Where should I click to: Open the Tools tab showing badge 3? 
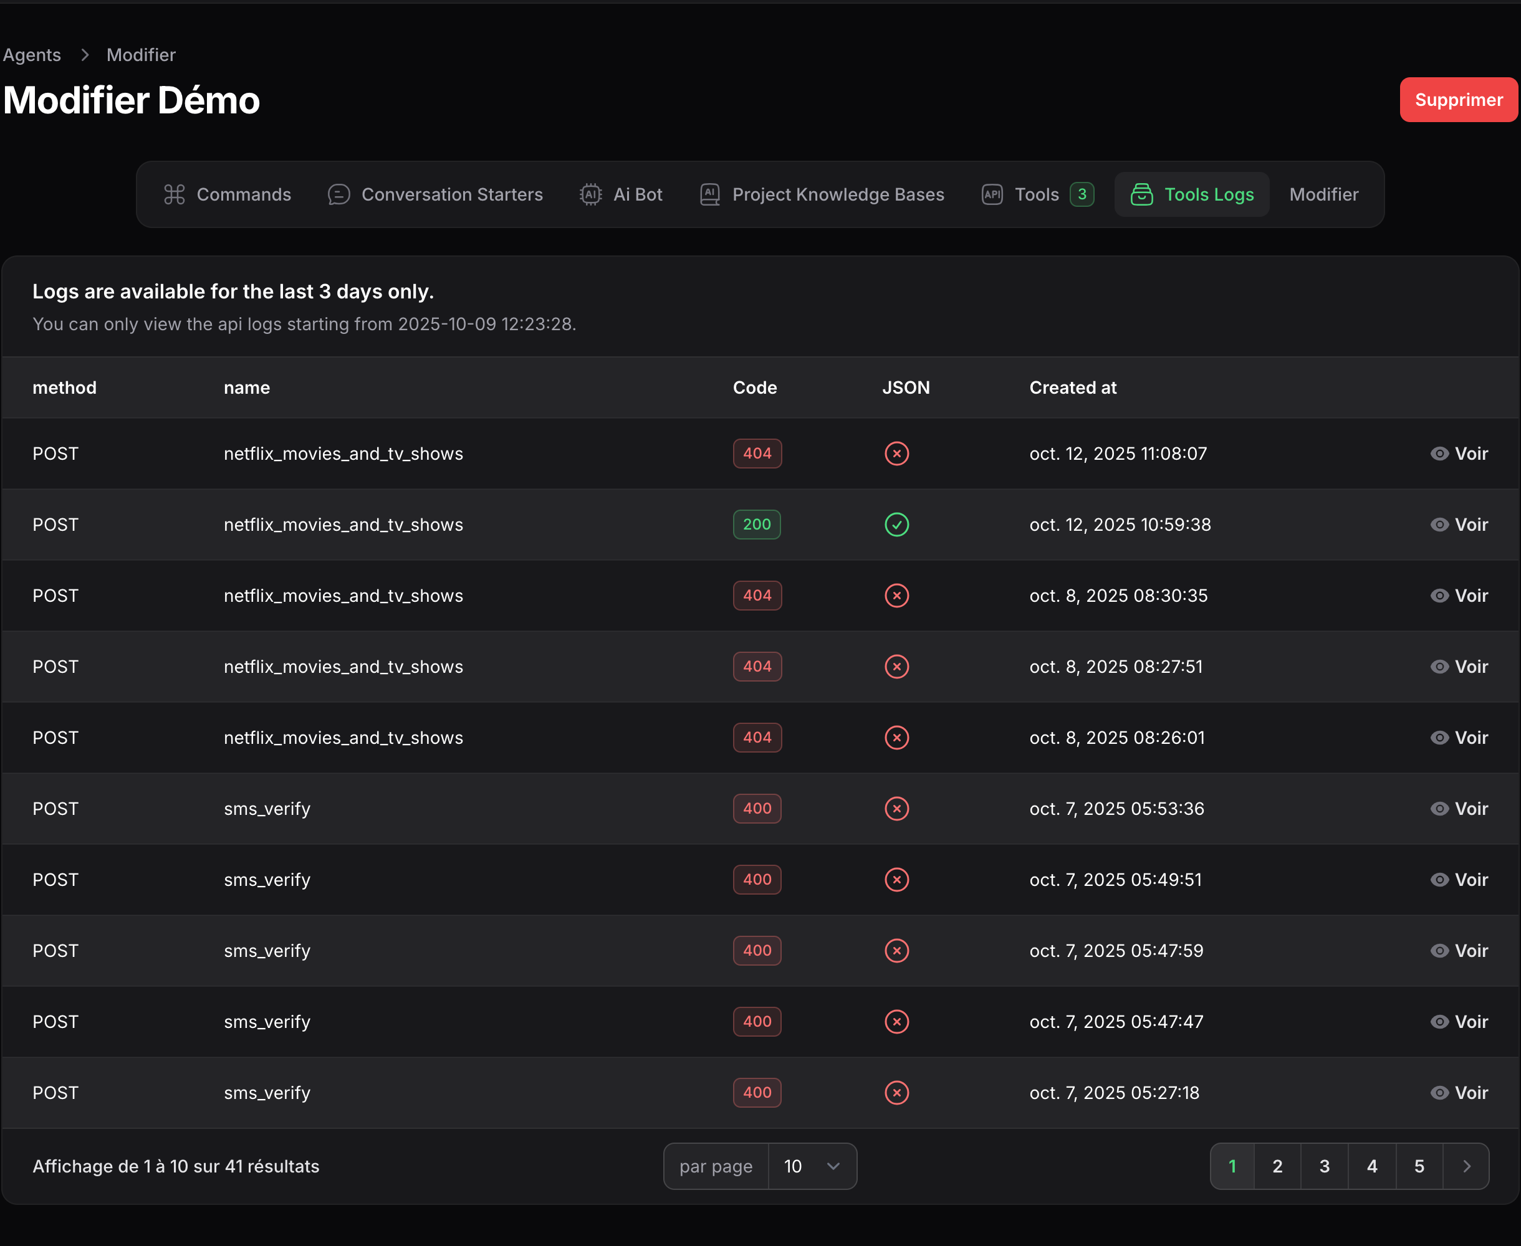tap(1036, 194)
